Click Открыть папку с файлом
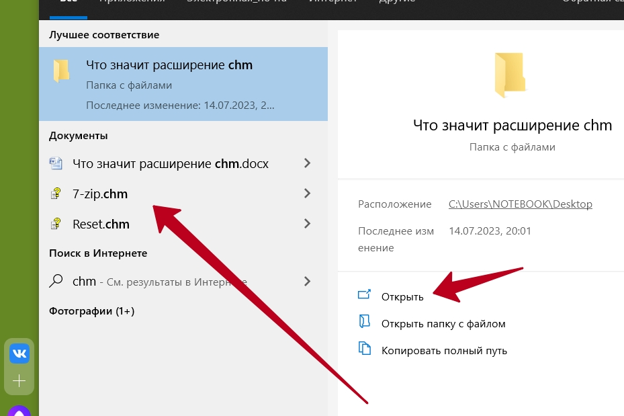Screen dimensions: 624x416 (x=443, y=324)
